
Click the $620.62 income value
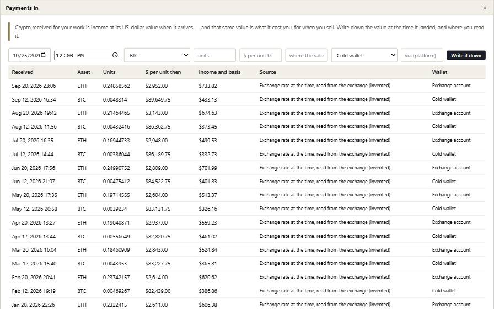[208, 277]
